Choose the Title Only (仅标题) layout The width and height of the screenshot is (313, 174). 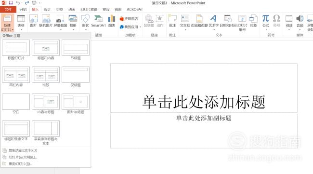point(76,77)
